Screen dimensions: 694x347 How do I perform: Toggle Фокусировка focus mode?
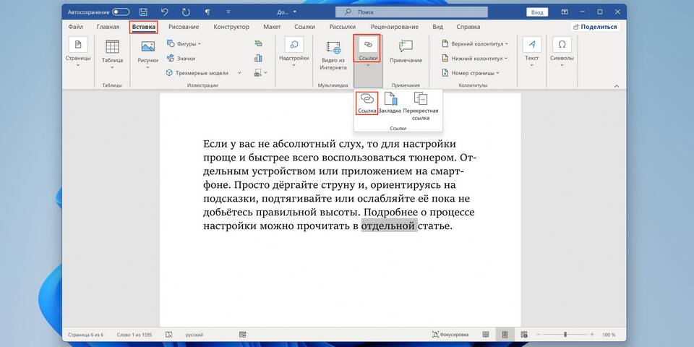click(x=450, y=335)
